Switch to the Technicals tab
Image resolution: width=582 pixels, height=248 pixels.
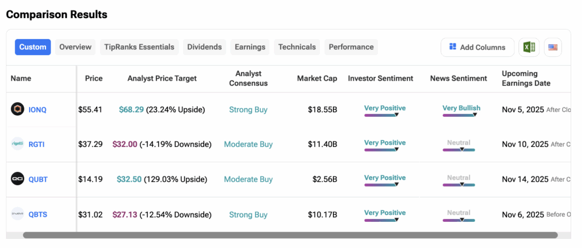click(x=297, y=47)
